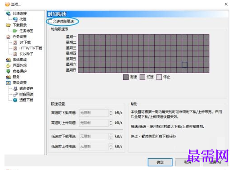Screen dimensions: 237x170
Task: Pick the 停止 light legend swatch
Action: click(x=159, y=77)
